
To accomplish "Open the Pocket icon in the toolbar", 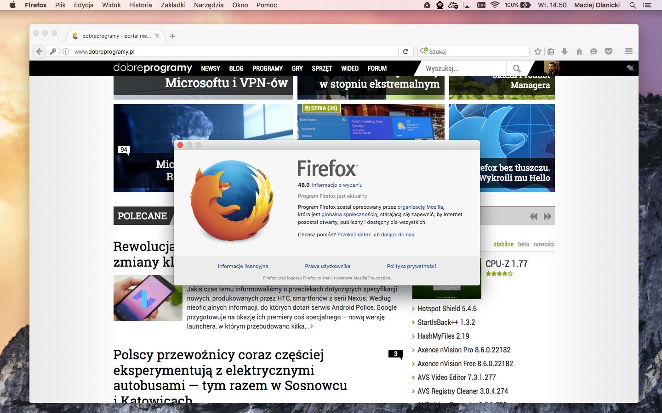I will pyautogui.click(x=609, y=51).
